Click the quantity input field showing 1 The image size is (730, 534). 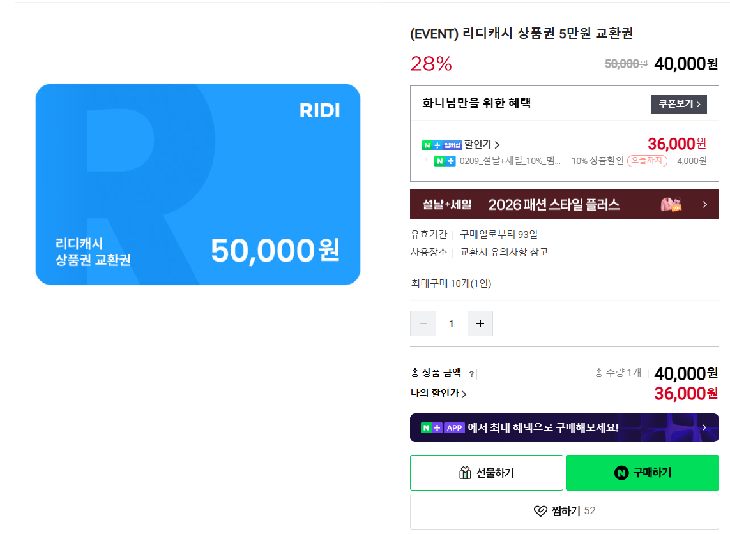[452, 323]
